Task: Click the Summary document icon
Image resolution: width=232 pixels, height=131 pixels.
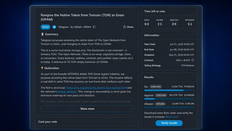Action: pos(42,34)
